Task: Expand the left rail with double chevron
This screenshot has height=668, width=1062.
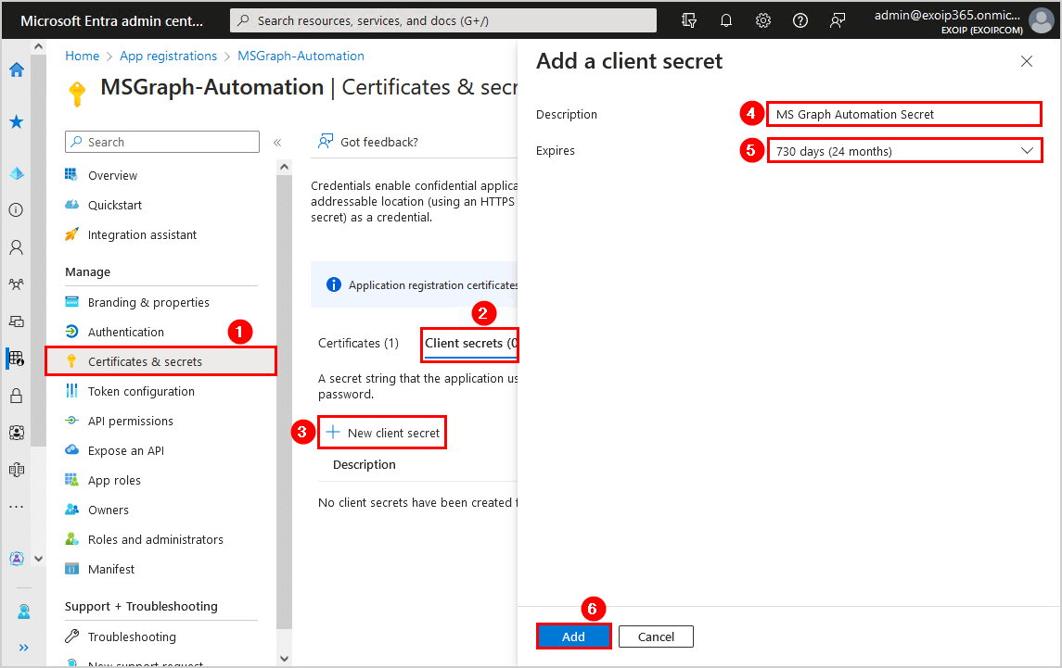Action: pyautogui.click(x=24, y=648)
